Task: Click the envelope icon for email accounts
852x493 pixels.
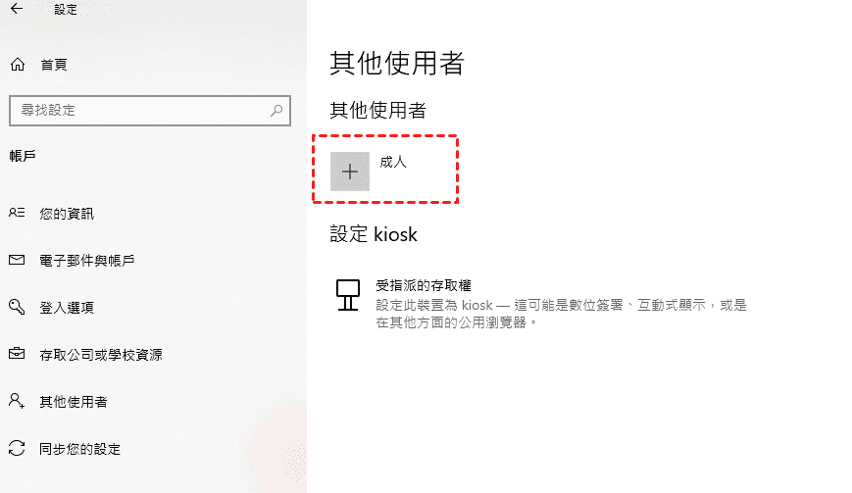Action: (x=17, y=260)
